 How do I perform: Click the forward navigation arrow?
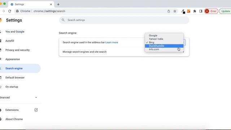click(3, 11)
